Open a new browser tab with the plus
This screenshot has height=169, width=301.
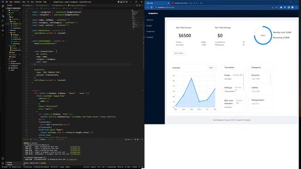click(x=201, y=3)
